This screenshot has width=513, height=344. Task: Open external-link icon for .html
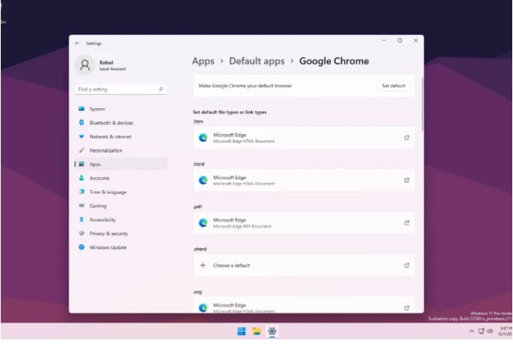[x=407, y=180]
